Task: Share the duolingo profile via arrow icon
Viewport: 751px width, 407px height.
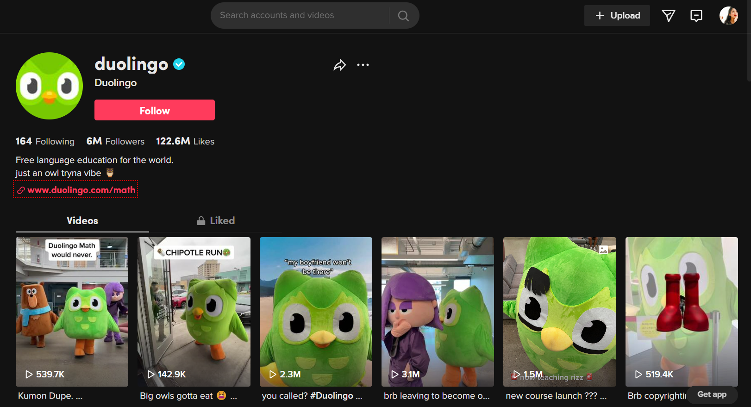Action: click(340, 65)
